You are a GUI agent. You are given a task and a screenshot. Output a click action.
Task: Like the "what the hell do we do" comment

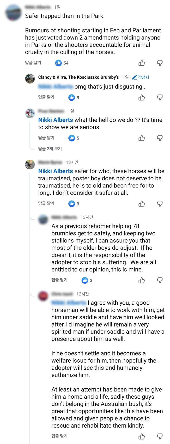pyautogui.click(x=142, y=138)
